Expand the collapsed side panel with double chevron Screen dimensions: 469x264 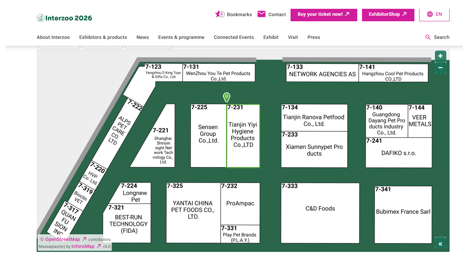[x=440, y=244]
